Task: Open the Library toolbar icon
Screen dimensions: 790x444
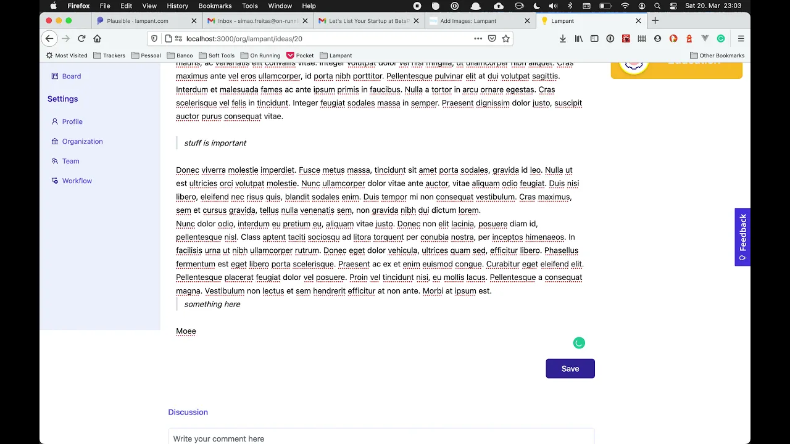Action: [579, 38]
